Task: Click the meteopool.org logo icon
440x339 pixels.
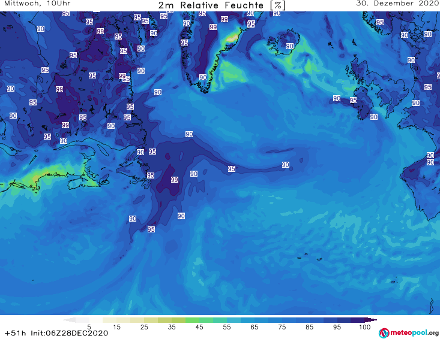Action: pos(384,333)
